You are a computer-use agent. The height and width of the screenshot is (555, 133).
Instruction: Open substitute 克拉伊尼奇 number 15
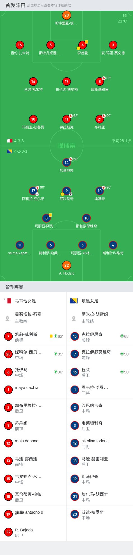pos(100,336)
